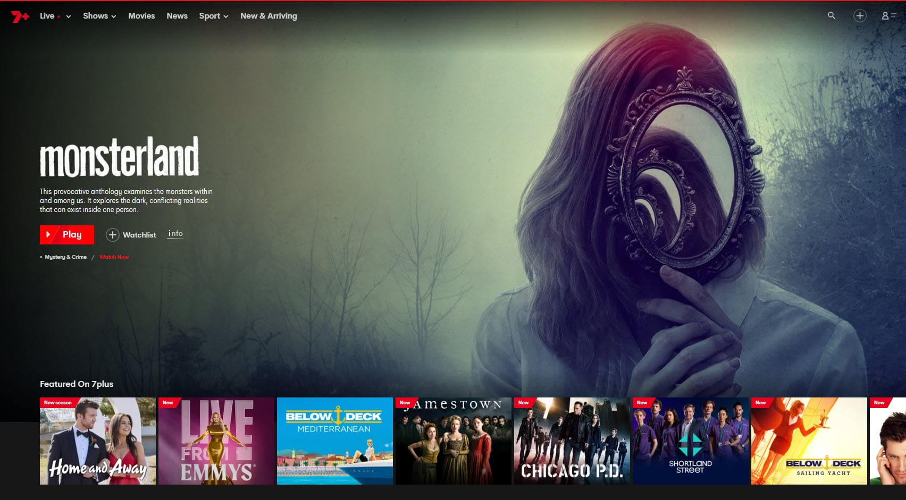This screenshot has height=500, width=906.
Task: Click the 7plus logo icon
Action: click(20, 16)
